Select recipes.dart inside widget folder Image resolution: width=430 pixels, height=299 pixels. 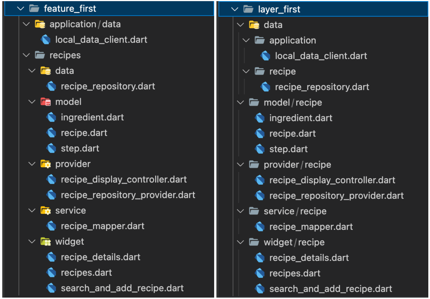[x=86, y=273]
